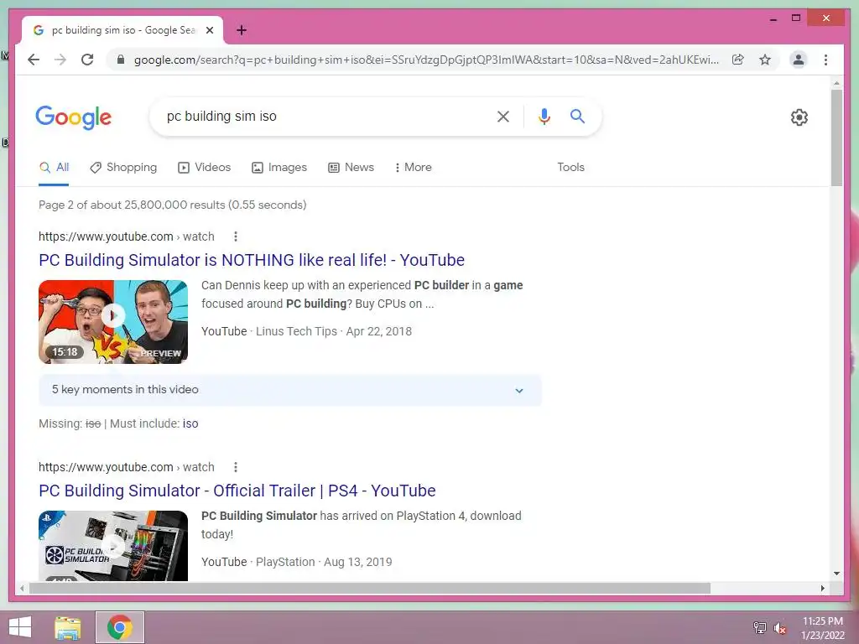The image size is (859, 644).
Task: Open the taskbar clock and date
Action: point(823,627)
